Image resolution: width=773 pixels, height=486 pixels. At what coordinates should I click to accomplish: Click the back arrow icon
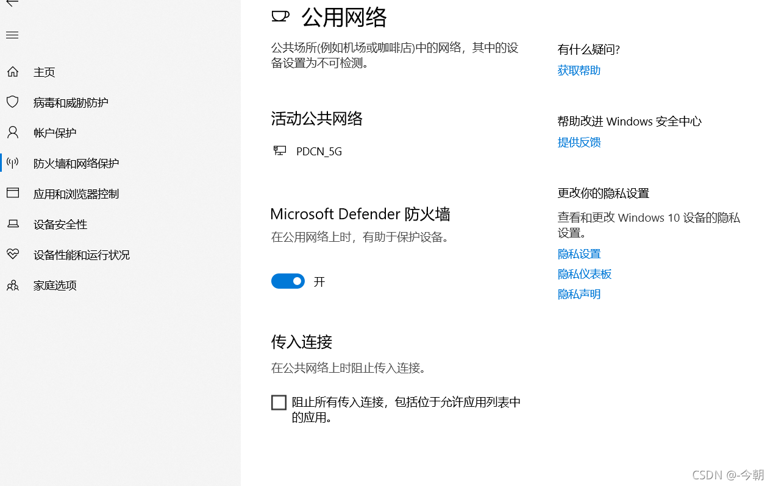(12, 2)
